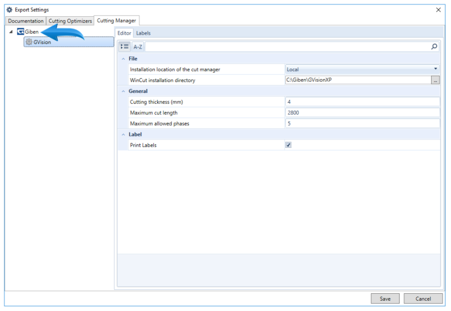Open the Labels tab
This screenshot has height=311, width=451.
point(143,33)
